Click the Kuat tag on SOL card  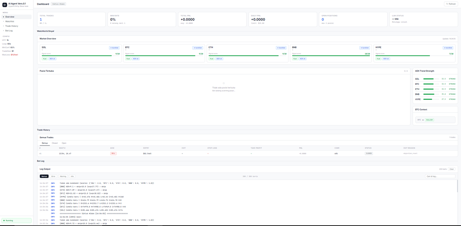(x=45, y=59)
